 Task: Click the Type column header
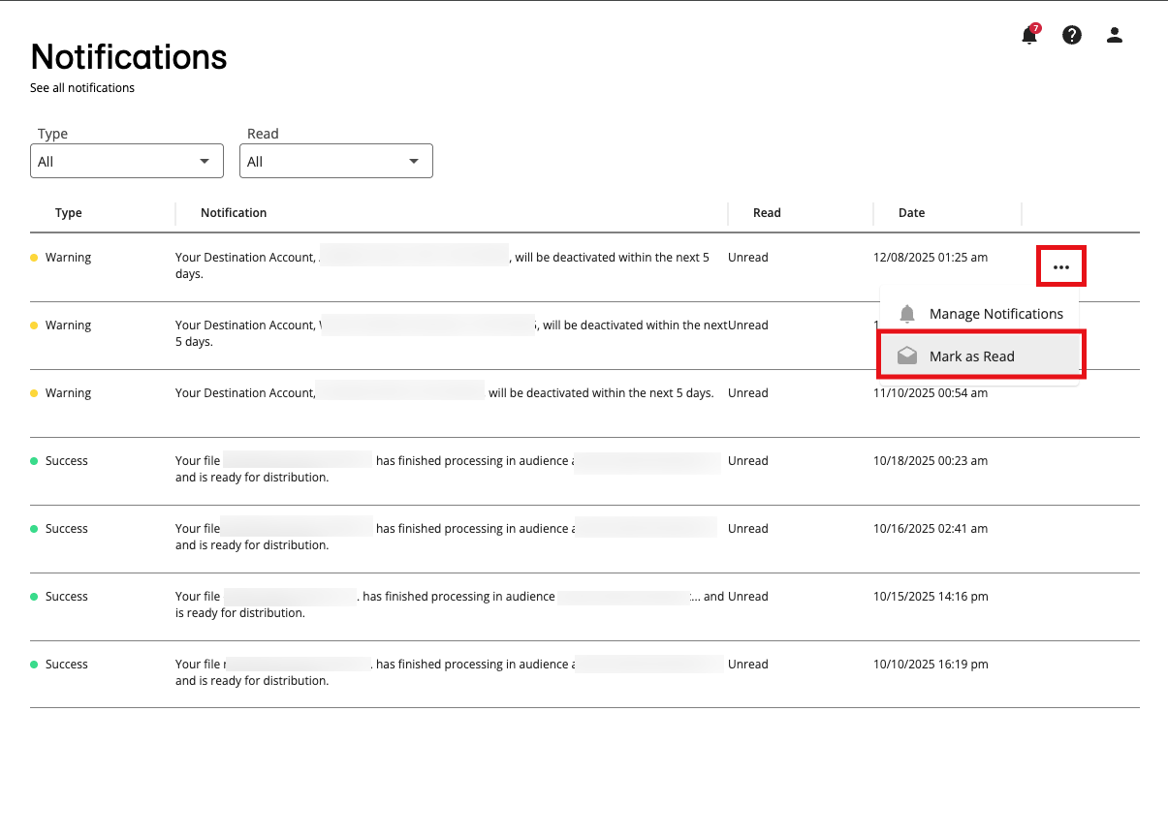69,213
